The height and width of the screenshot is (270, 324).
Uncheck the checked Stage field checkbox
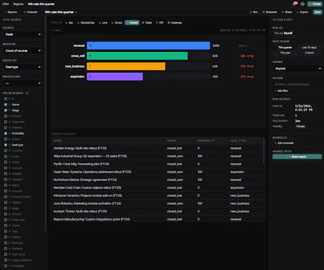(6, 111)
